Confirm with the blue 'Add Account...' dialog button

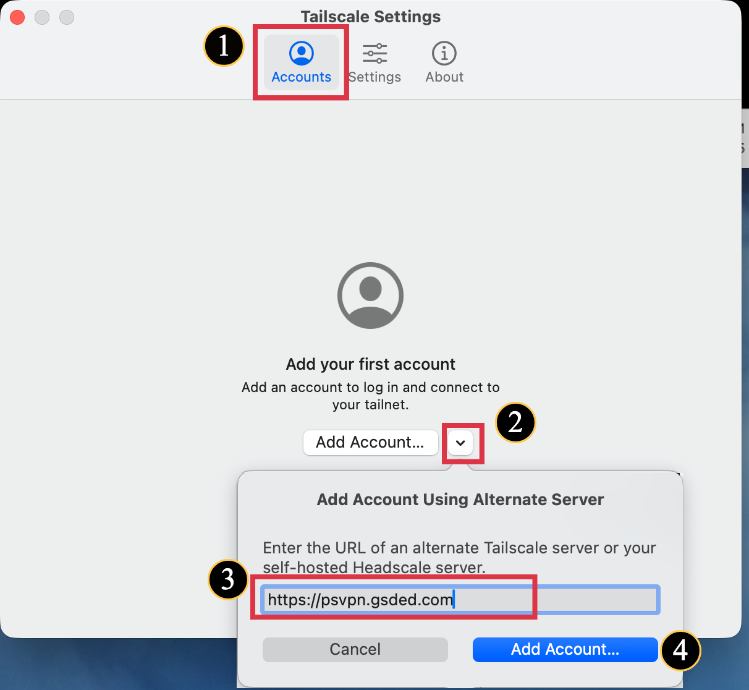point(564,649)
